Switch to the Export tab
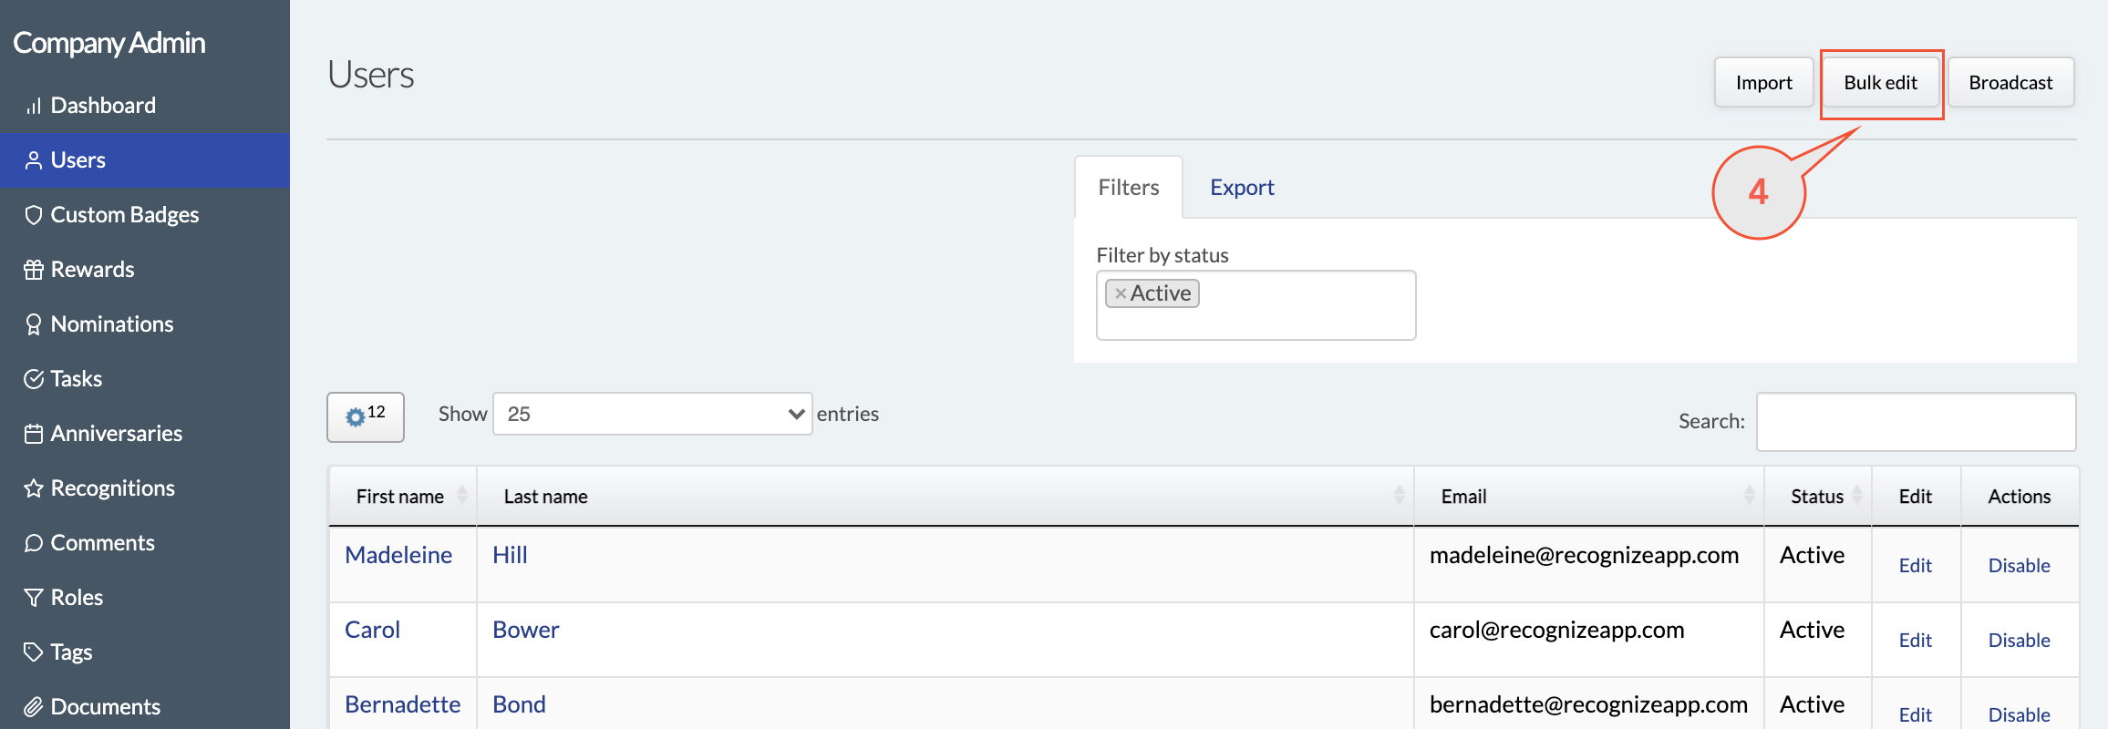This screenshot has height=729, width=2108. pos(1242,188)
